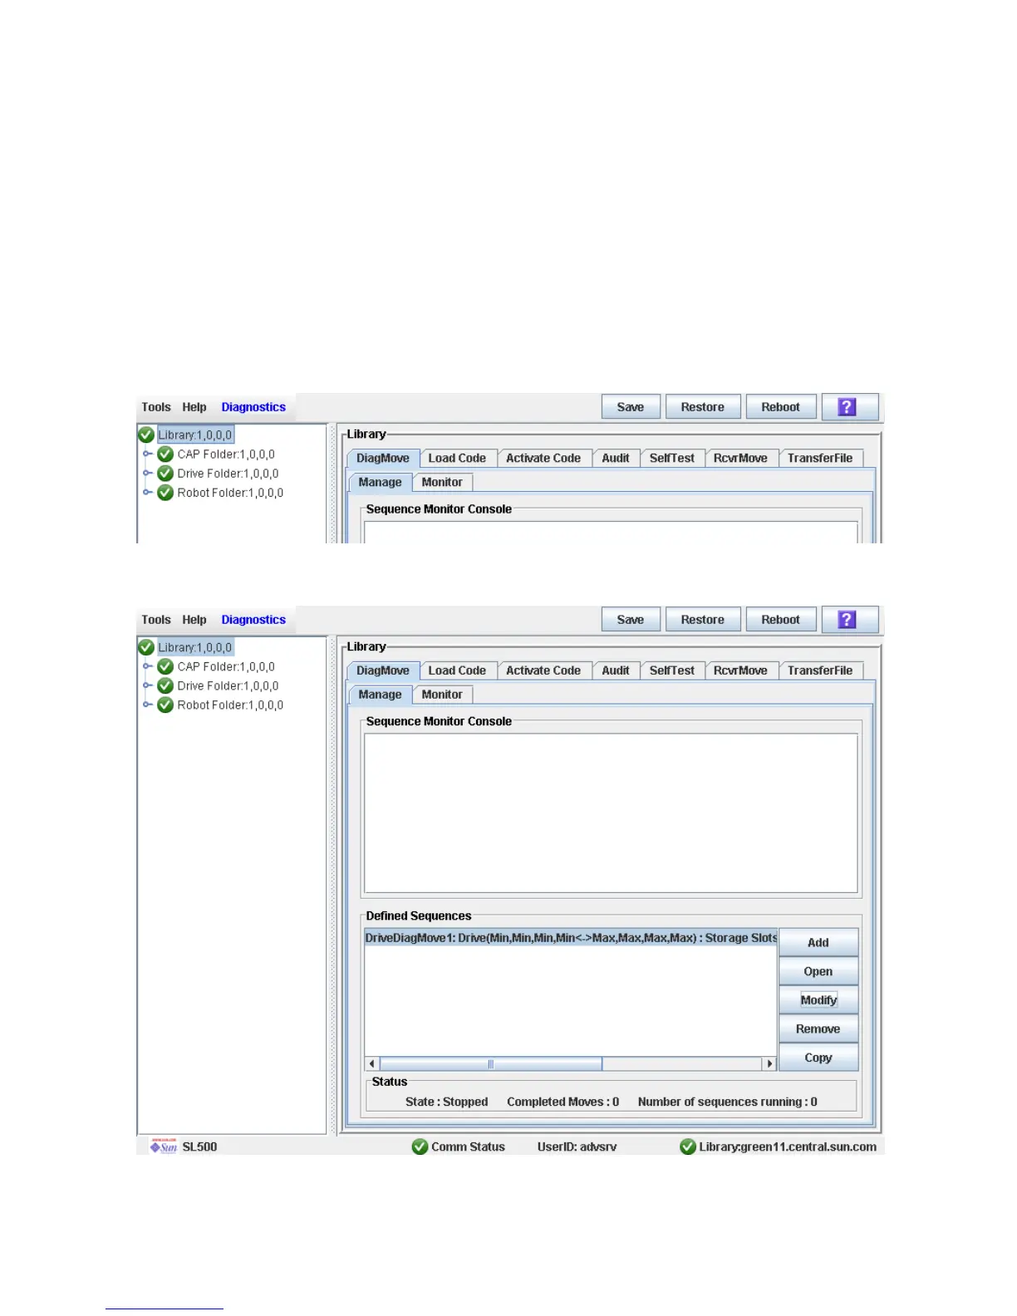This screenshot has width=1017, height=1316.
Task: Switch to the Load Code tab in lower screenshot
Action: click(457, 670)
